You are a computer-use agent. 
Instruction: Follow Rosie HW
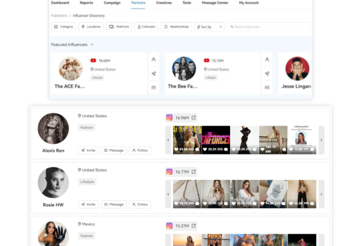tap(140, 204)
